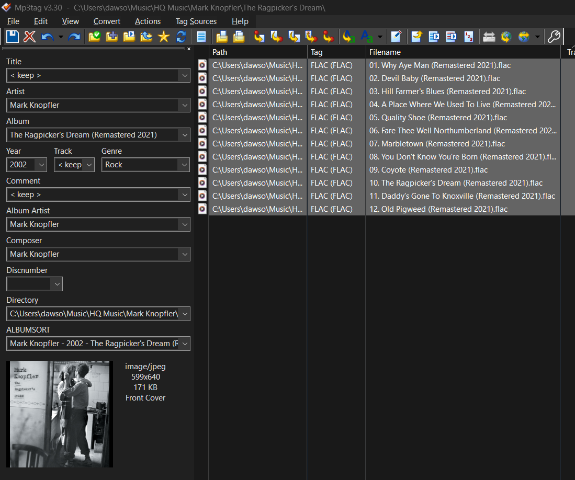Click the folder icon with play arrow
The height and width of the screenshot is (480, 575).
tap(129, 37)
